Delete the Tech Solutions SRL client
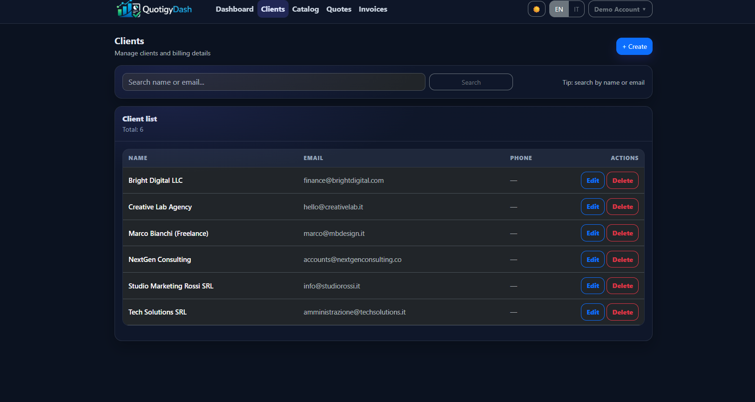 (x=622, y=312)
